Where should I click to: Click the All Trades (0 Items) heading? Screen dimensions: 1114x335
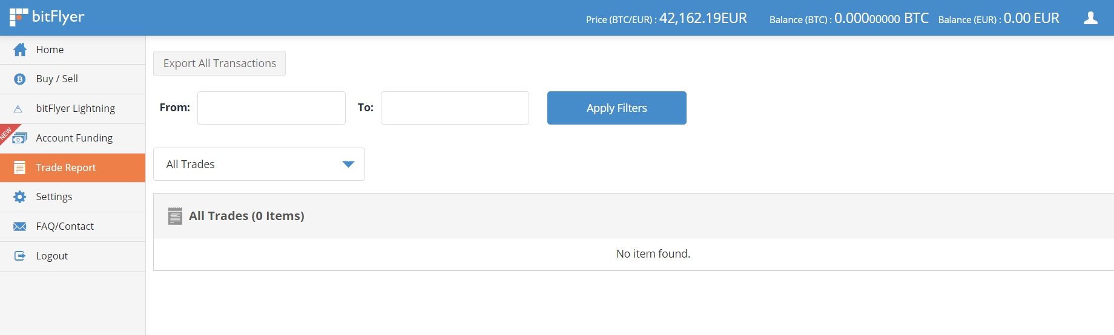(x=246, y=216)
